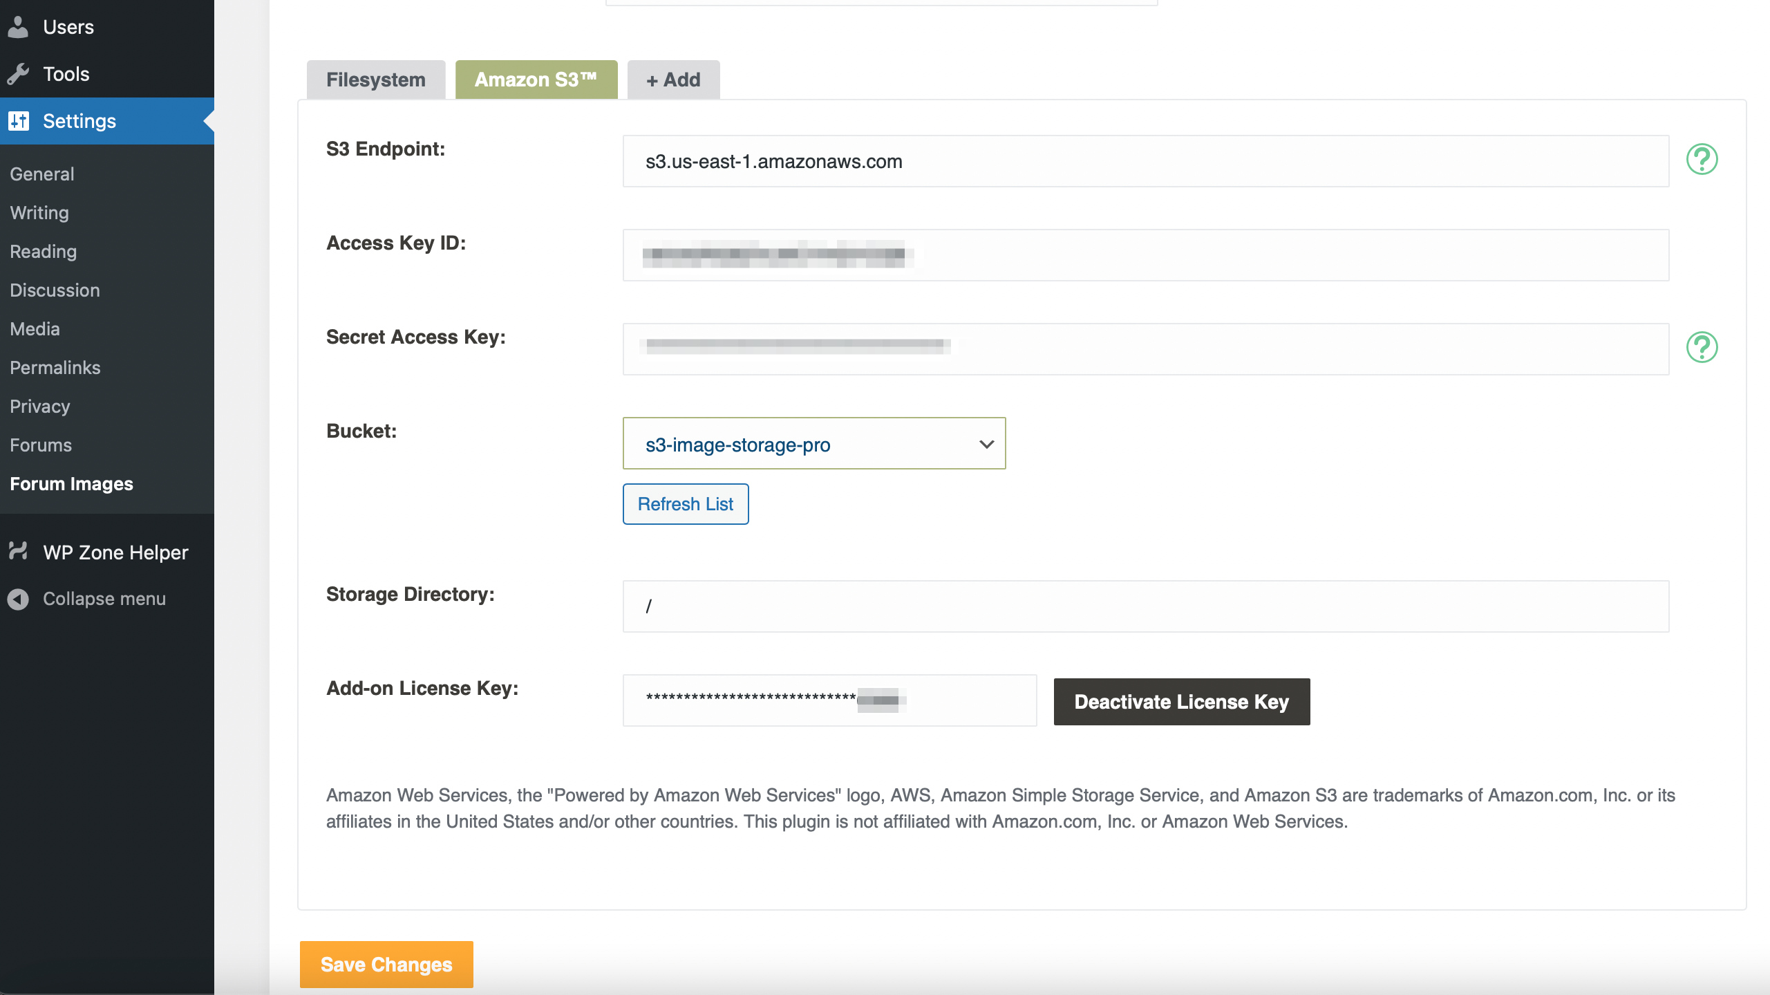Open the Settings menu item
Viewport: 1770px width, 995px height.
point(107,121)
